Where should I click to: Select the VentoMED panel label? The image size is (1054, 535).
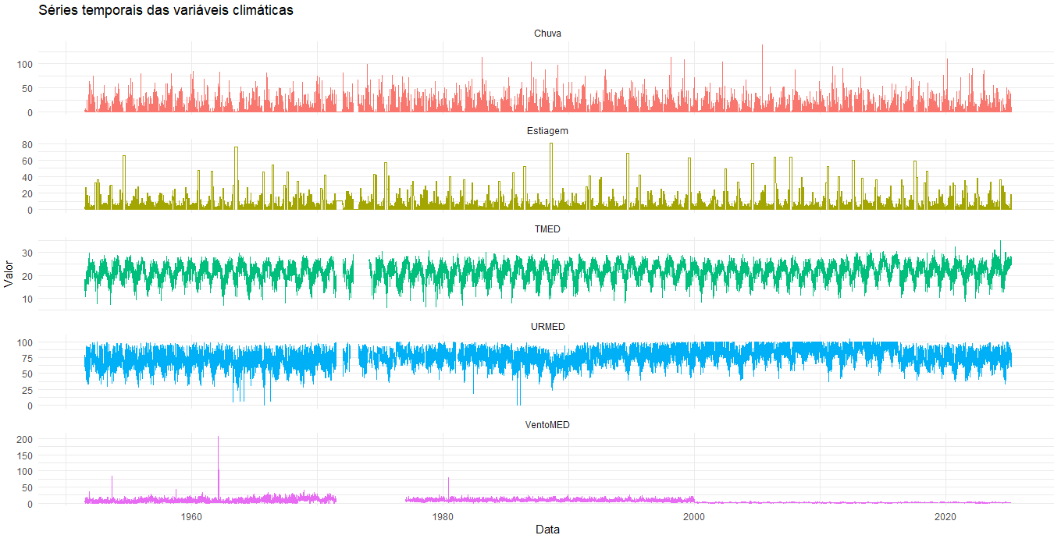[547, 425]
